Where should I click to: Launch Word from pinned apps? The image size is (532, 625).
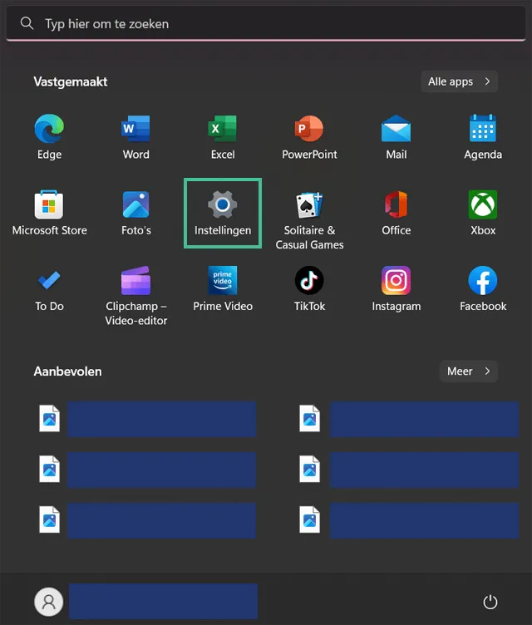(135, 136)
